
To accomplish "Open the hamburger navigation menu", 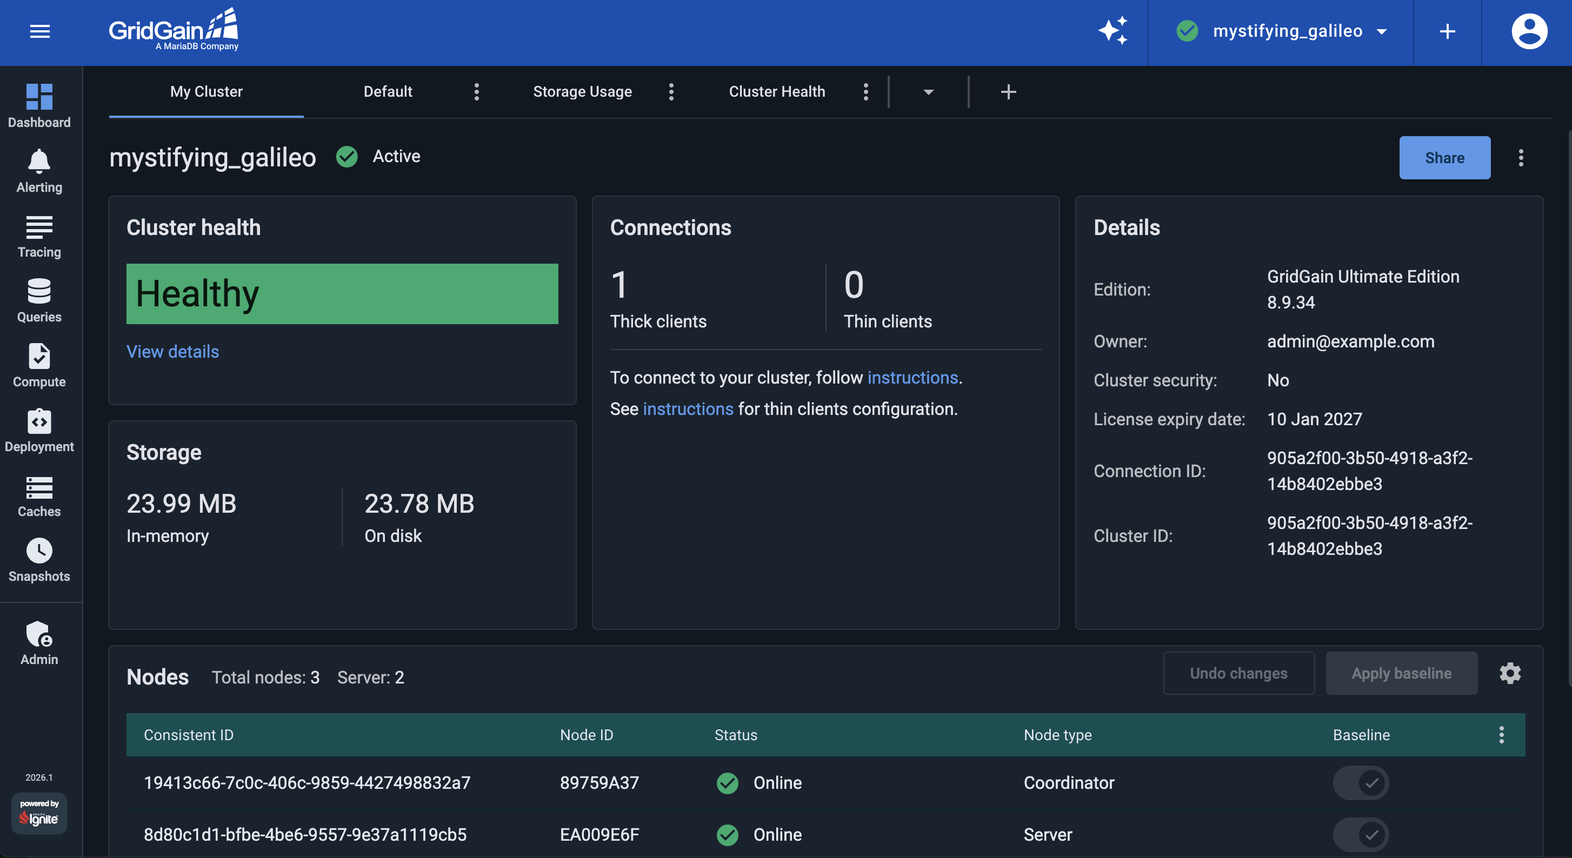I will click(39, 31).
